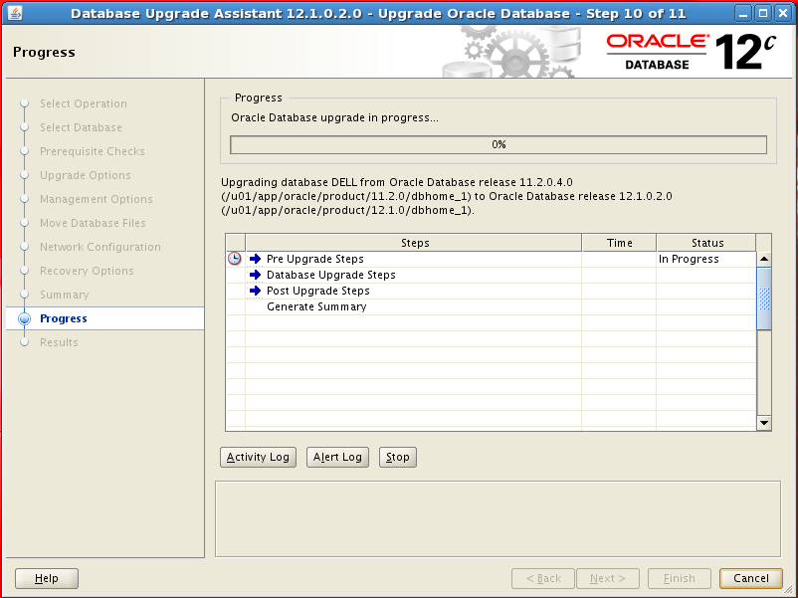Viewport: 798px width, 598px height.
Task: Cancel the upgrade assistant
Action: coord(750,578)
